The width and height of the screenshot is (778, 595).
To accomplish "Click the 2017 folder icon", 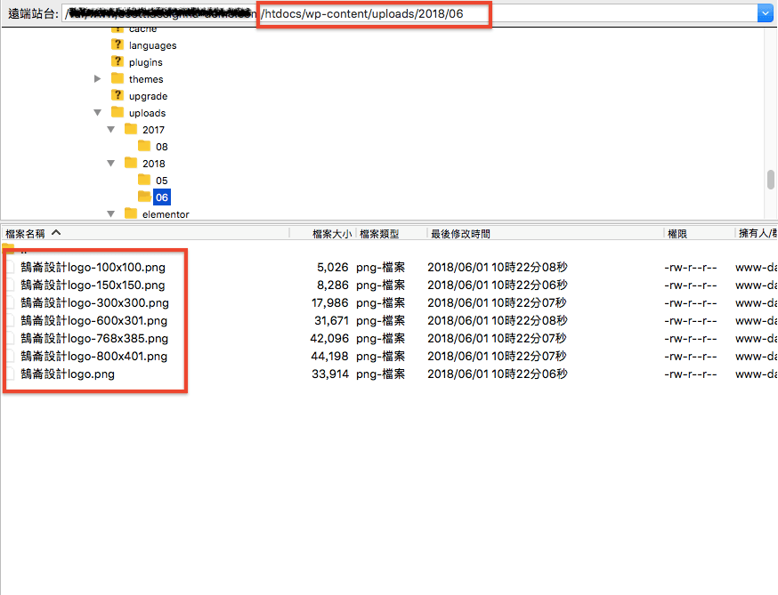I will click(131, 130).
